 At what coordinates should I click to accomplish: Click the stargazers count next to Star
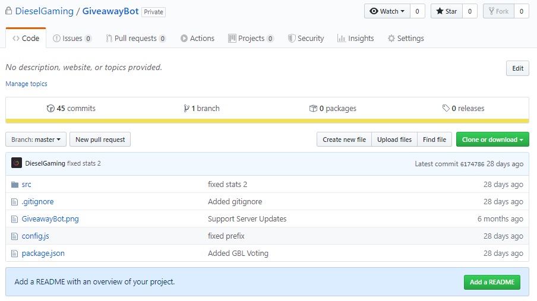[x=469, y=11]
